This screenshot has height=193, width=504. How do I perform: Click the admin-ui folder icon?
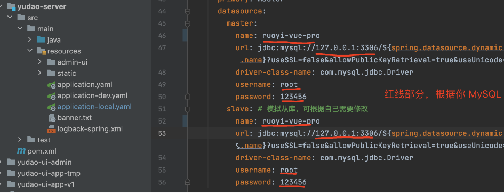pos(51,62)
